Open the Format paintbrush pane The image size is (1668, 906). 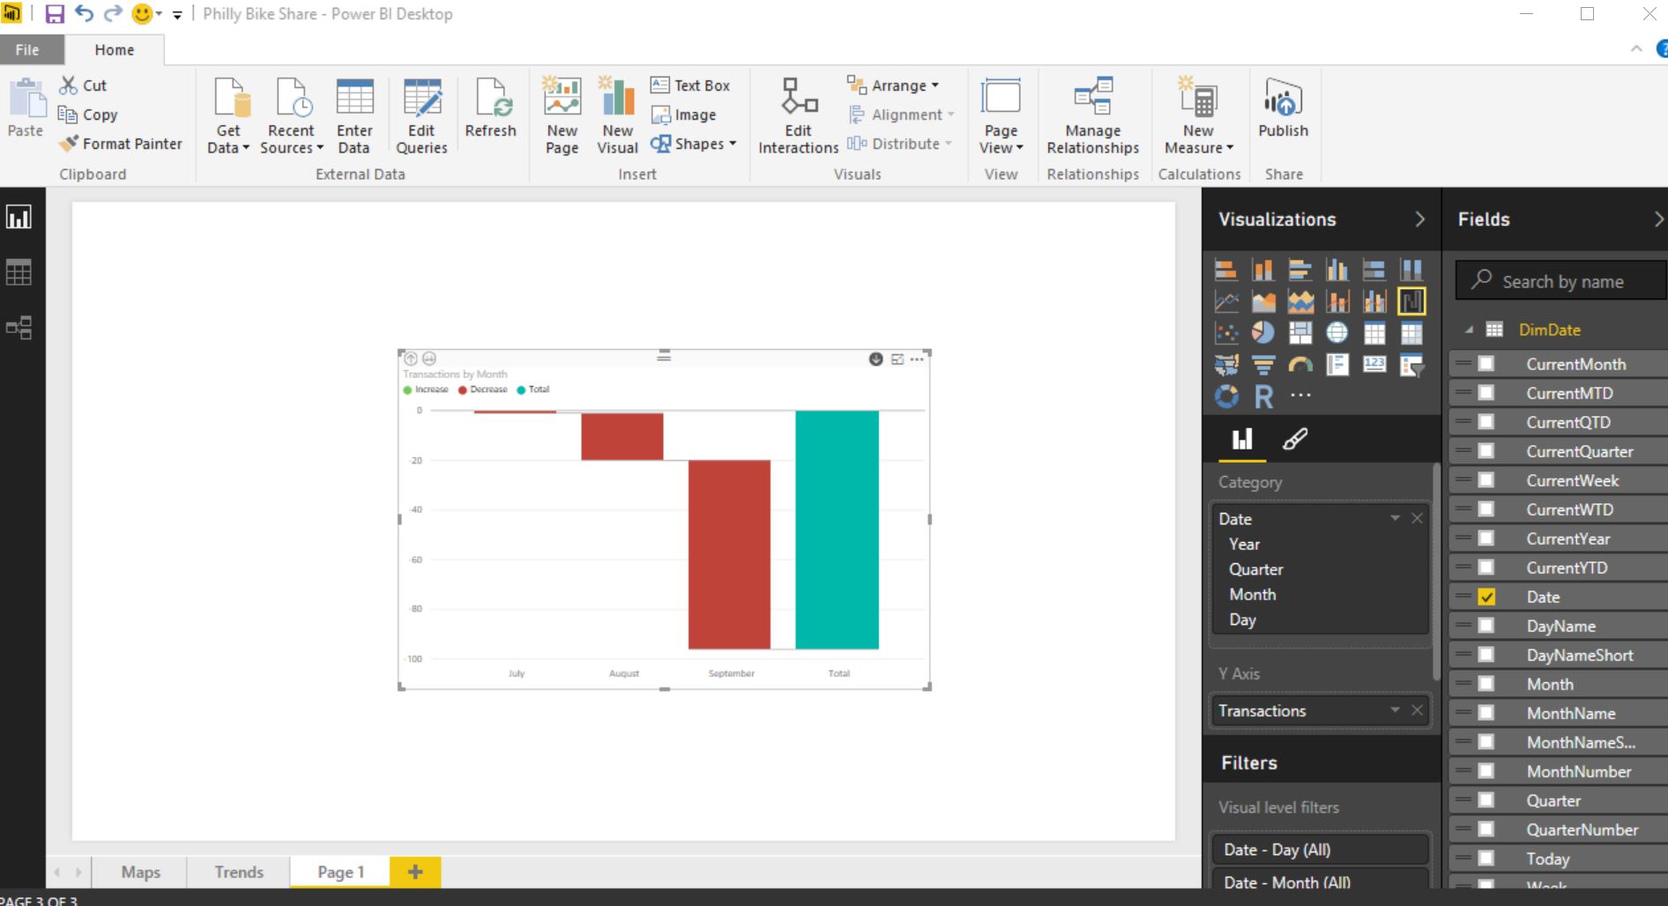[1294, 439]
